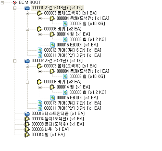162x151 pixels.
Task: Click blue folder icon of 000002 자전거(21단)
Action: coord(27,61)
